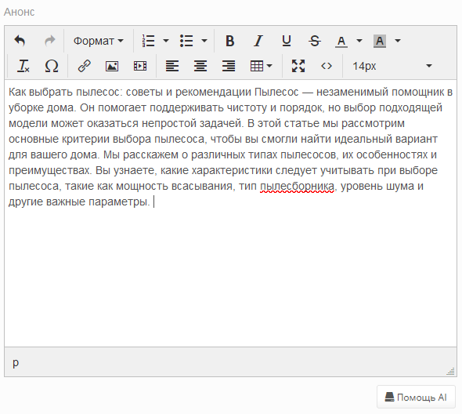Undo the last edit
Screen dimensions: 462x414
tap(20, 41)
